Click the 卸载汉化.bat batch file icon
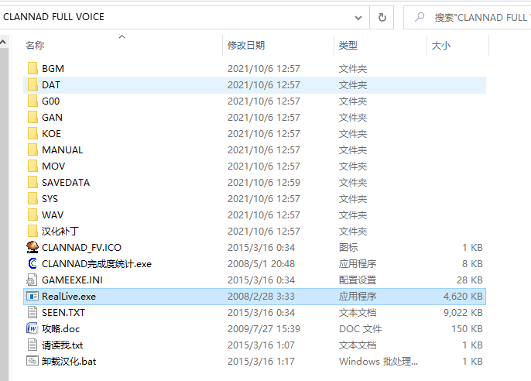This screenshot has height=381, width=531. (33, 361)
